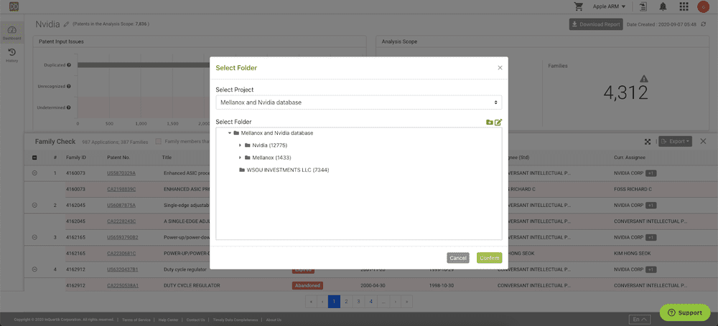The image size is (718, 326).
Task: Open Timely Data Completeness link
Action: [235, 320]
